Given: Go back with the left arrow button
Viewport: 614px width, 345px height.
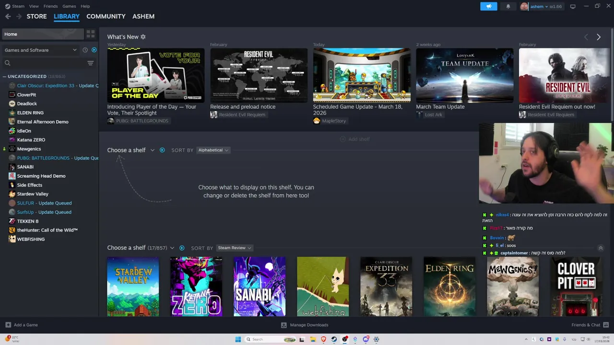Looking at the screenshot, I should [x=8, y=16].
